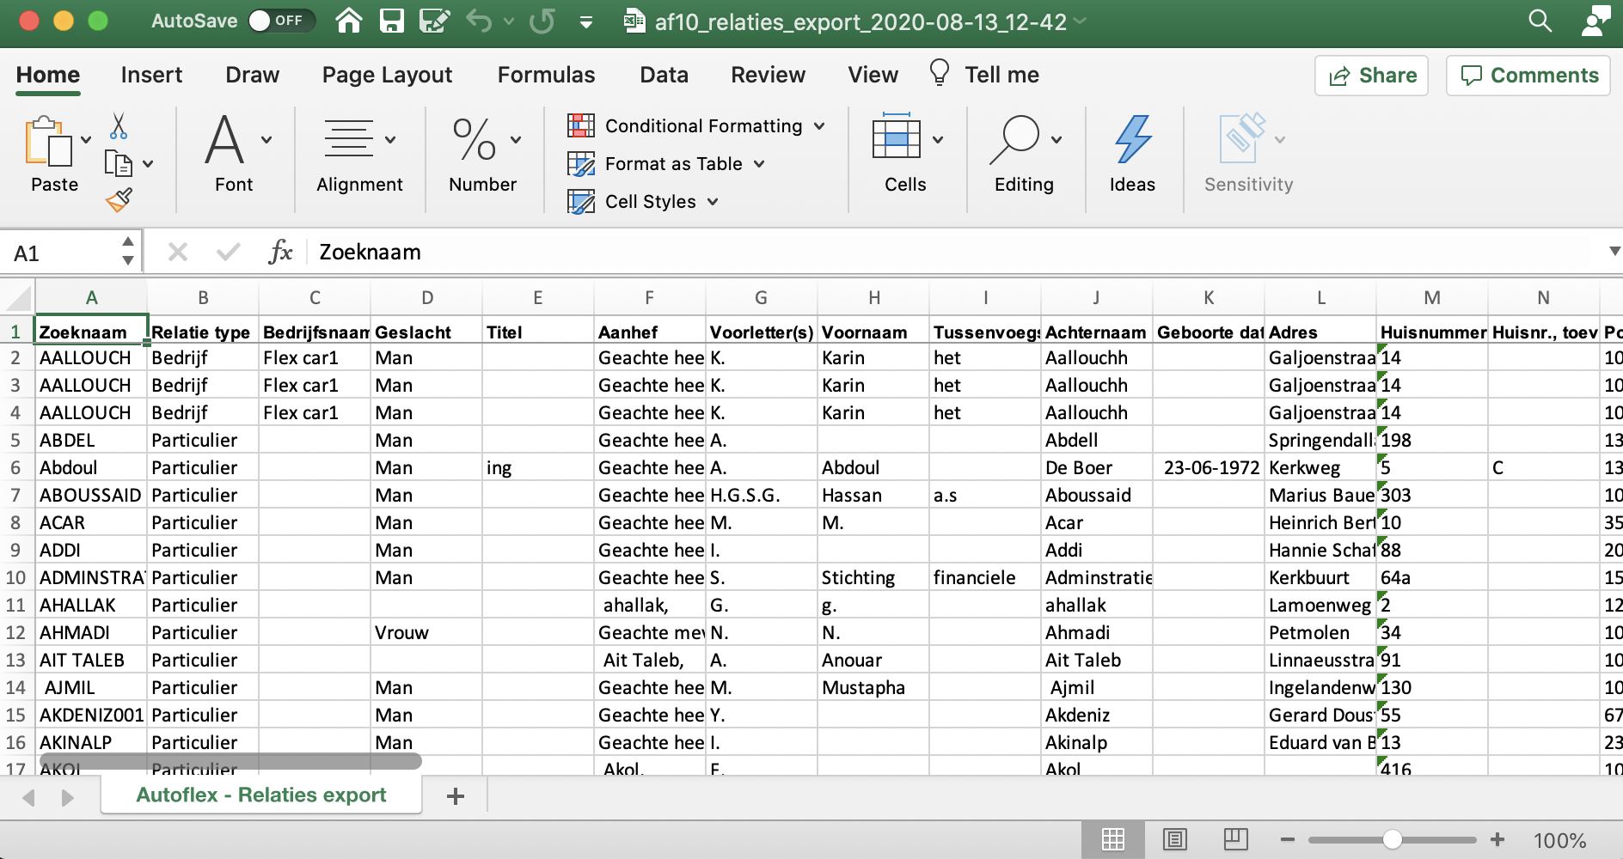Switch to the Data ribbon tab

(x=664, y=76)
